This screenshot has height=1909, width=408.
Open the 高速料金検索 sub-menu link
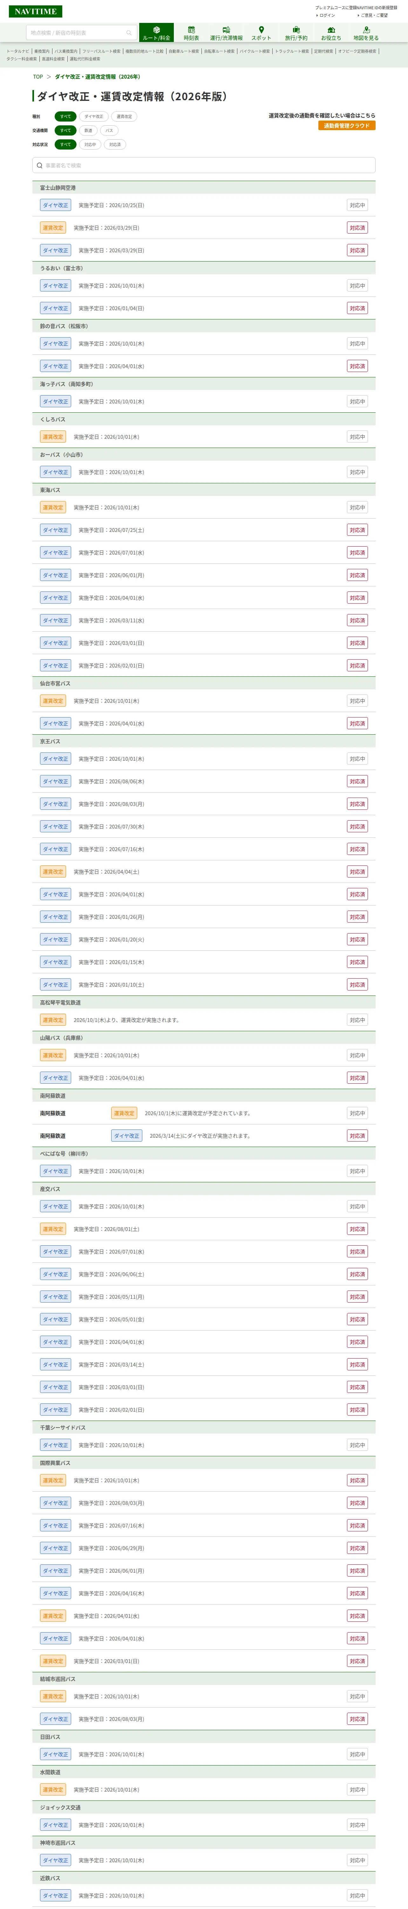point(53,59)
